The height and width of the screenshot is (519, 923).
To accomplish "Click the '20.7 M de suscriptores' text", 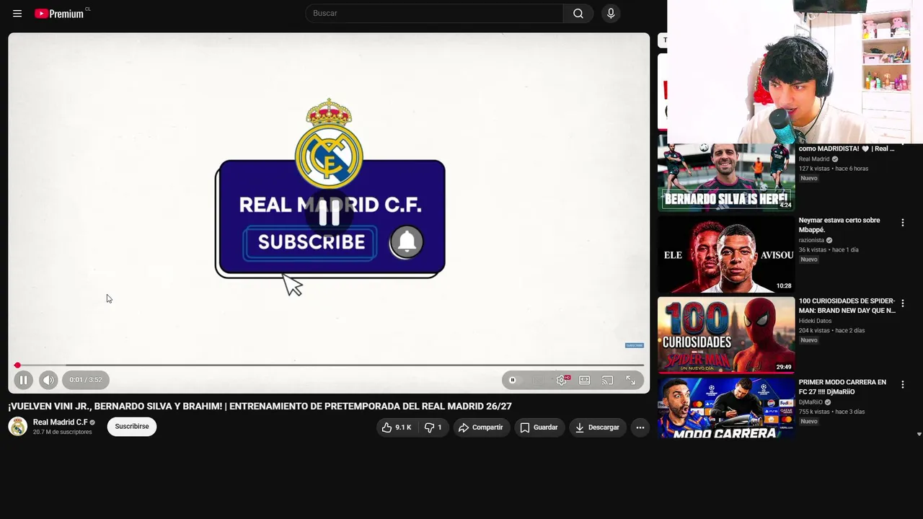I will pos(62,432).
